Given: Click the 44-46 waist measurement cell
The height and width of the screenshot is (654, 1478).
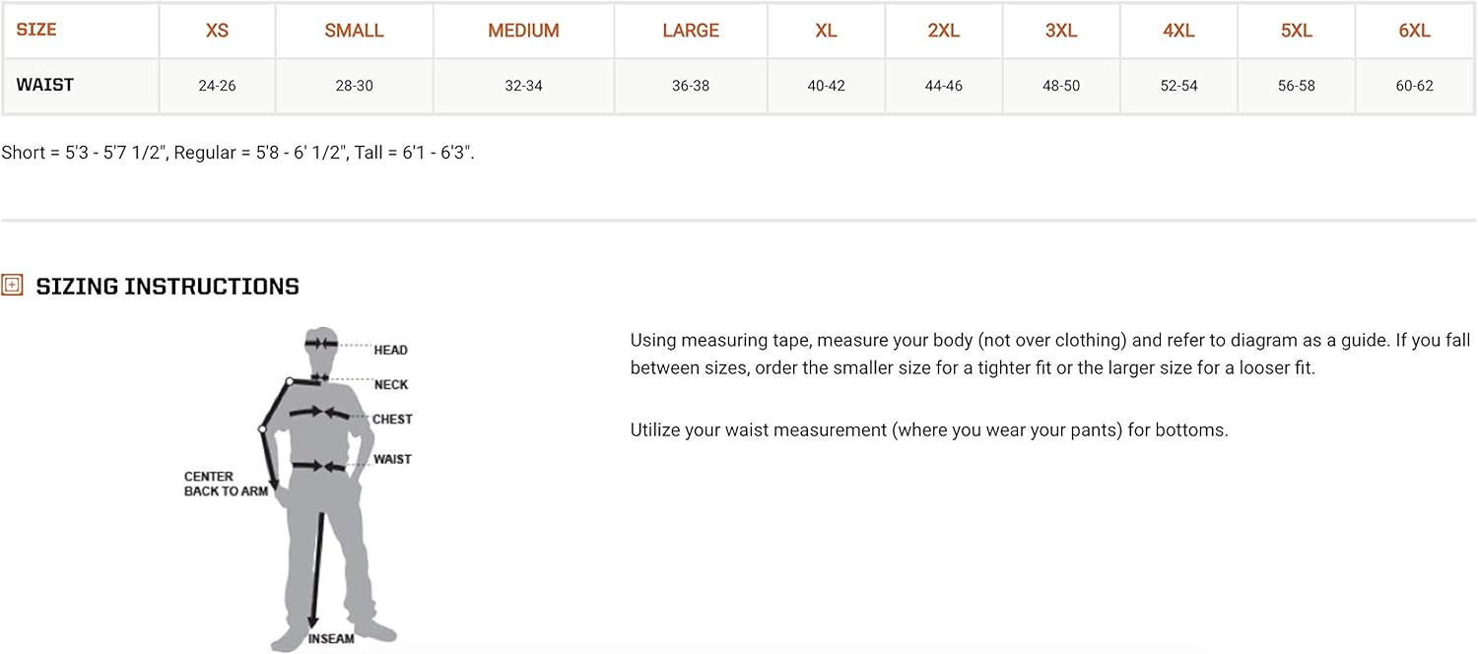Looking at the screenshot, I should click(x=943, y=86).
